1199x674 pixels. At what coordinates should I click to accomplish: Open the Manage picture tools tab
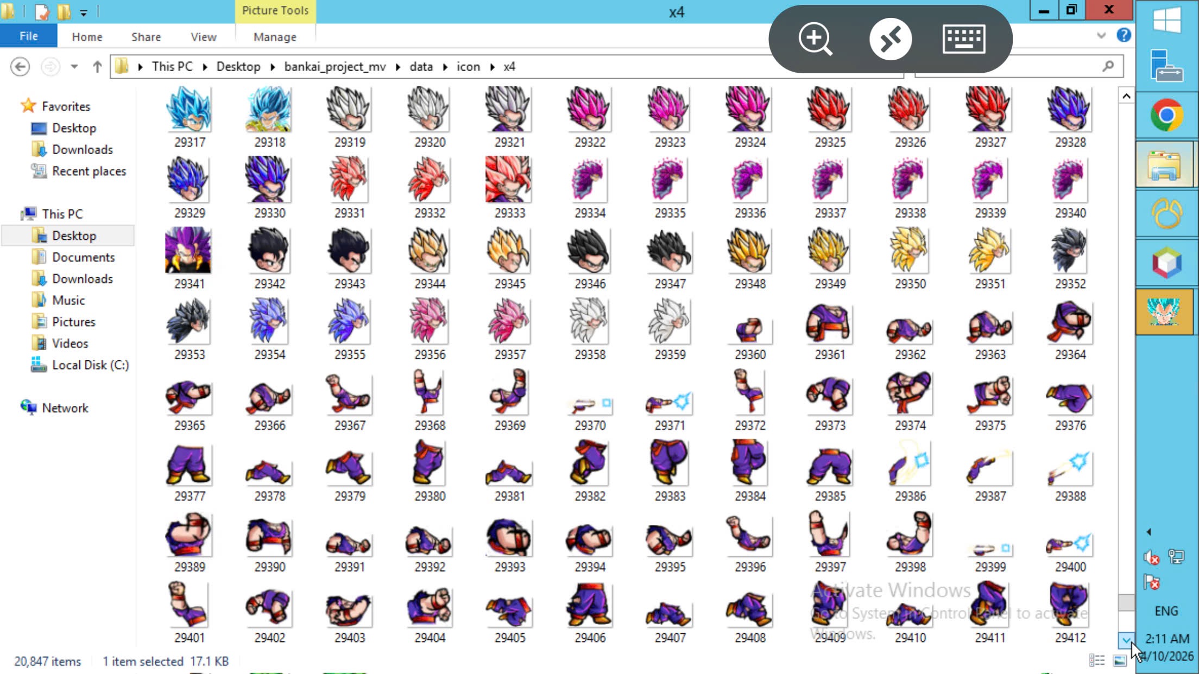click(x=275, y=37)
